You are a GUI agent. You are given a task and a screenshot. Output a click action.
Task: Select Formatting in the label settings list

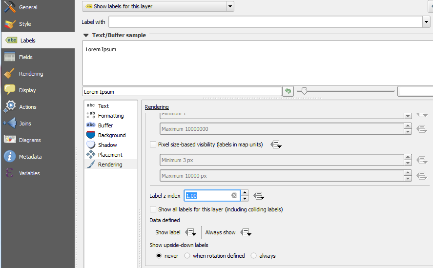(x=111, y=116)
